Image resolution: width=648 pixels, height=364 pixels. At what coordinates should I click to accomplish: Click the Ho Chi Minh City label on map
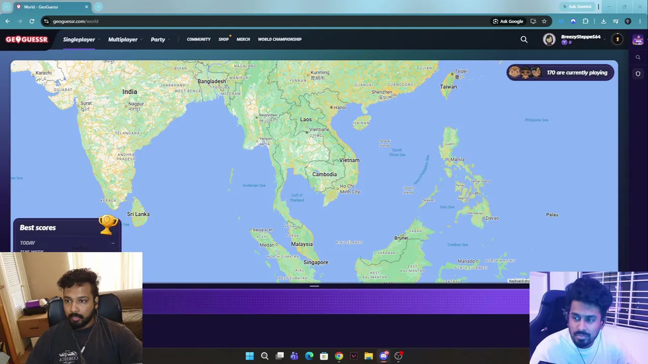[350, 189]
